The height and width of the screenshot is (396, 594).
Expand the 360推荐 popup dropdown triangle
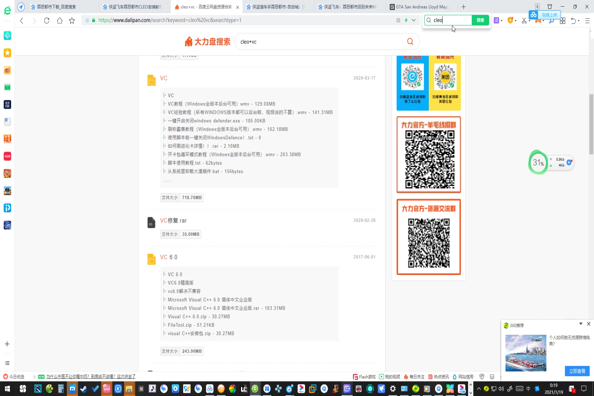[581, 324]
